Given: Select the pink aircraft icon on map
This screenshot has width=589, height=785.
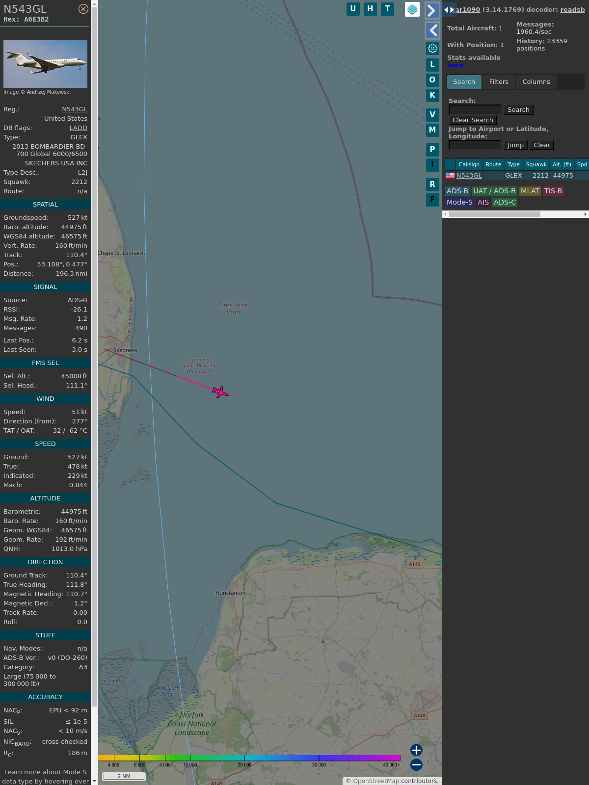Looking at the screenshot, I should click(220, 392).
